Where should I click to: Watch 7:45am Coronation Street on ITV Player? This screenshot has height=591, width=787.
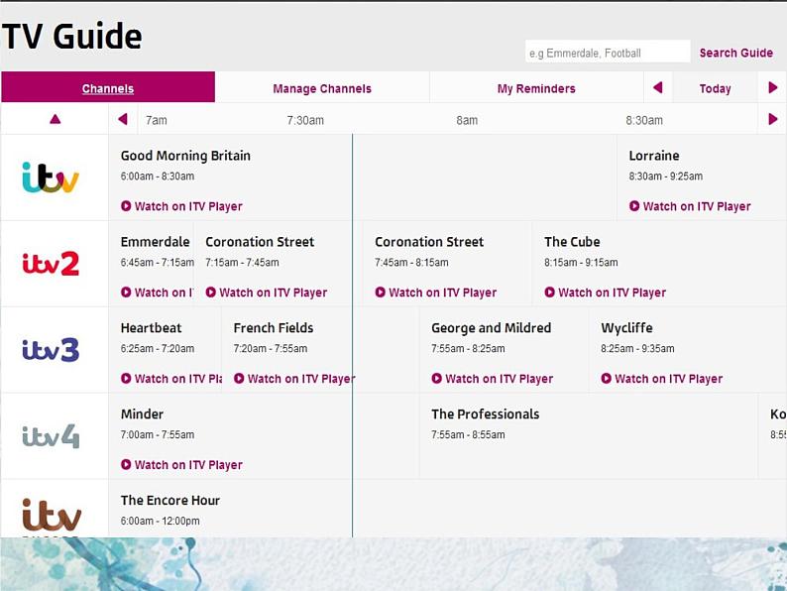(436, 293)
